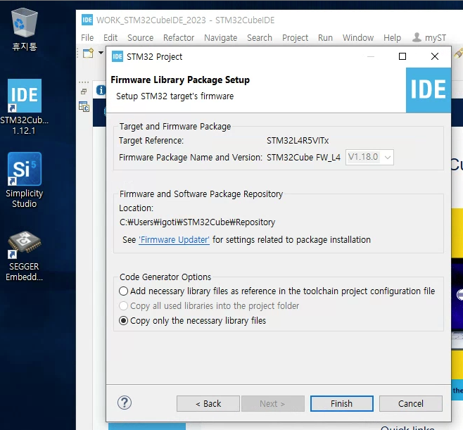Click the Information Center tab icon
The height and width of the screenshot is (430, 463).
tap(101, 90)
